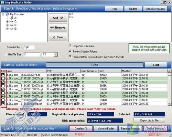This screenshot has width=172, height=137.
Task: Select drive E: in folder tree
Action: pos(15,29)
